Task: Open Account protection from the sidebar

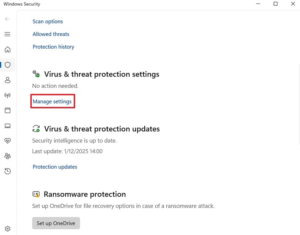Action: [7, 80]
